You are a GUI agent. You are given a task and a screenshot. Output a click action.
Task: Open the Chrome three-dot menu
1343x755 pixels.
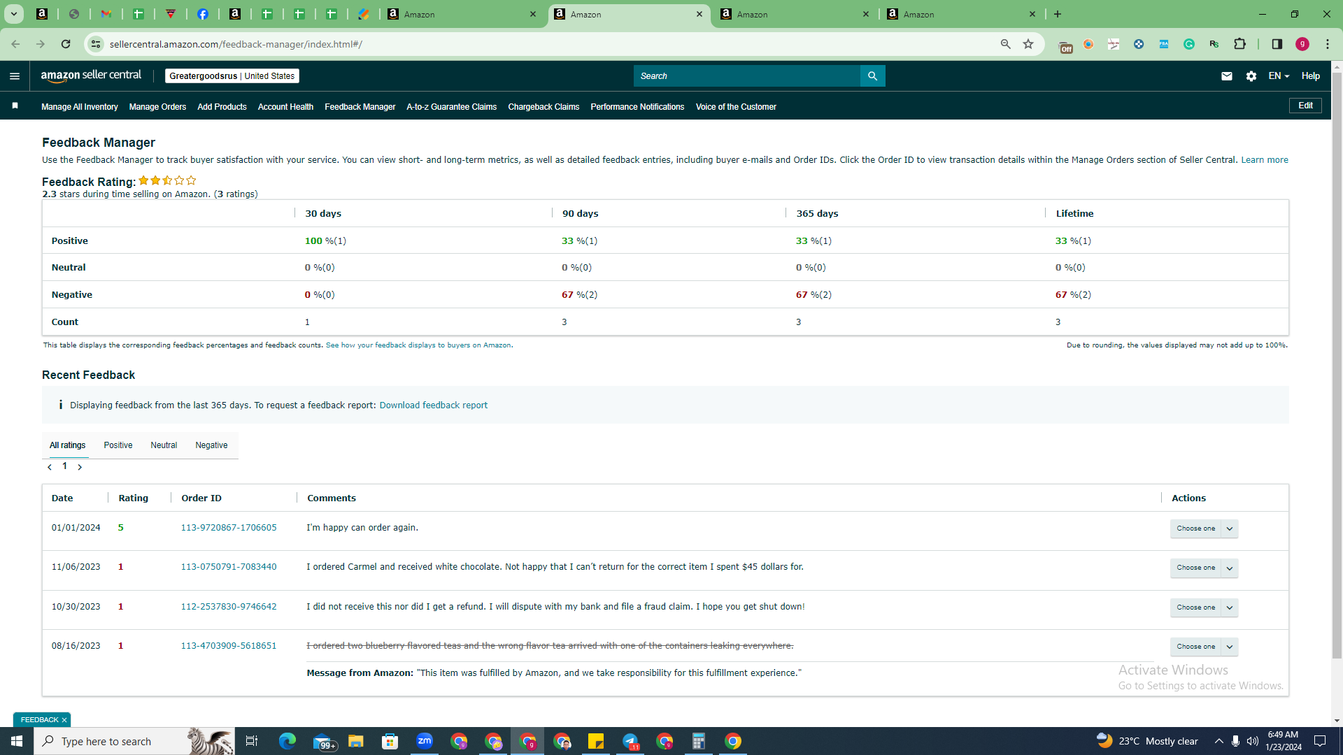point(1328,44)
